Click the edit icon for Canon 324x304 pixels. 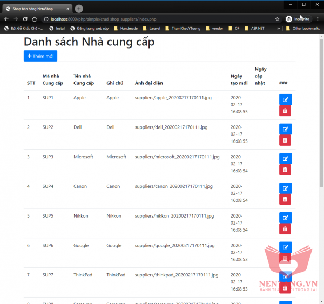[285, 188]
